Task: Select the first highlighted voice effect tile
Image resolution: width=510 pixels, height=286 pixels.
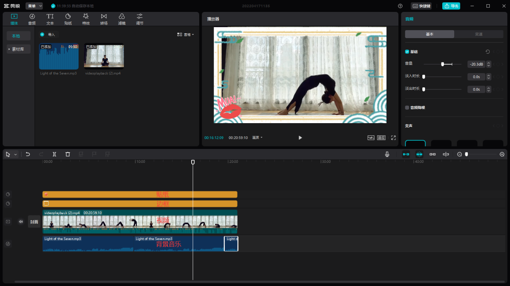Action: tap(415, 143)
